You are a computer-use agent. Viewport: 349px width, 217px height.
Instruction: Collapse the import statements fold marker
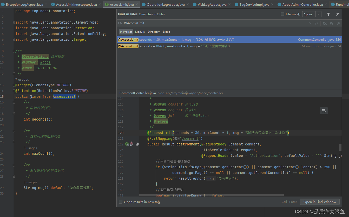(x=14, y=23)
